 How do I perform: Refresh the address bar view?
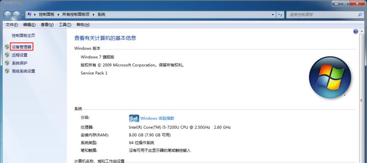coord(280,15)
